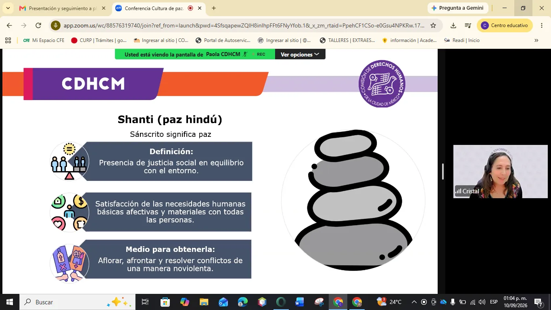551x310 pixels.
Task: Launch Microsoft Store from taskbar
Action: 165,302
